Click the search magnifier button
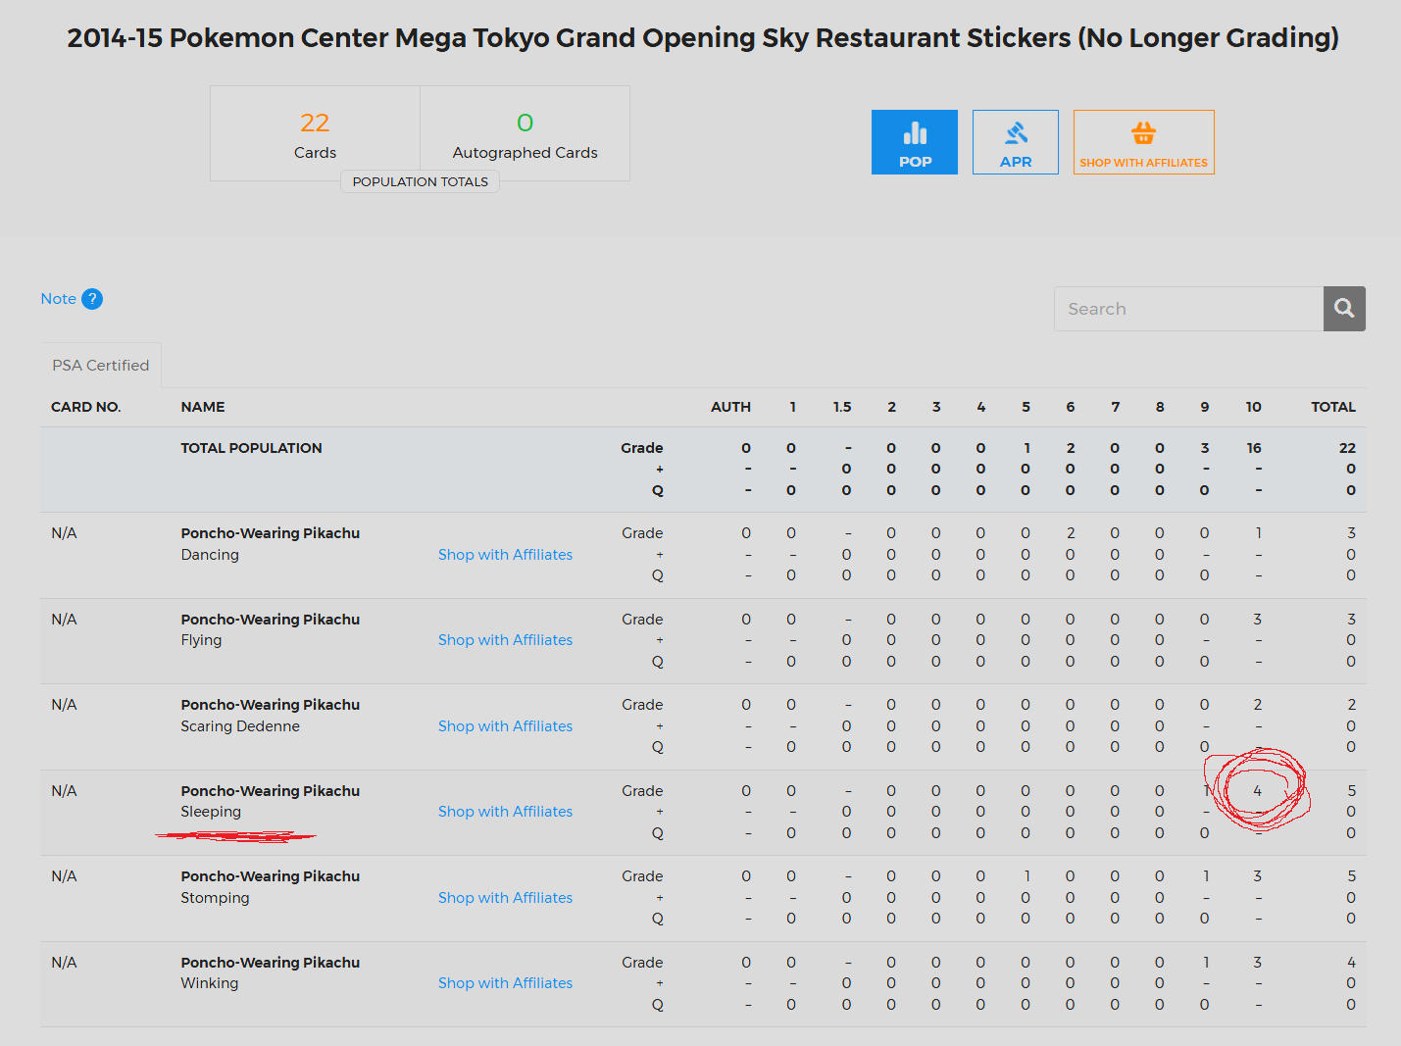 1344,309
